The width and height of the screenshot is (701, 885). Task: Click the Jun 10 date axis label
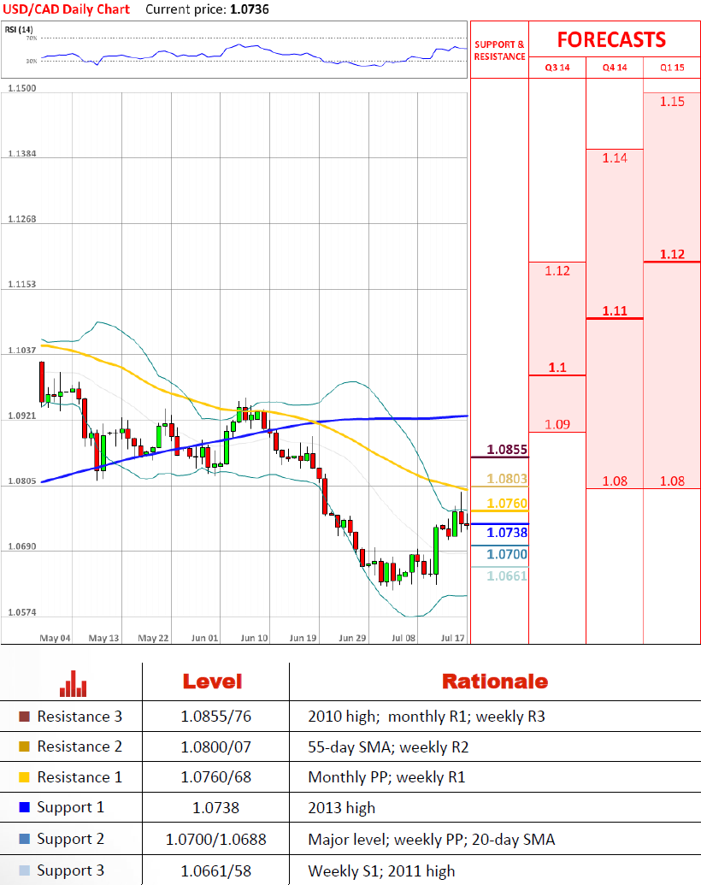(x=254, y=639)
